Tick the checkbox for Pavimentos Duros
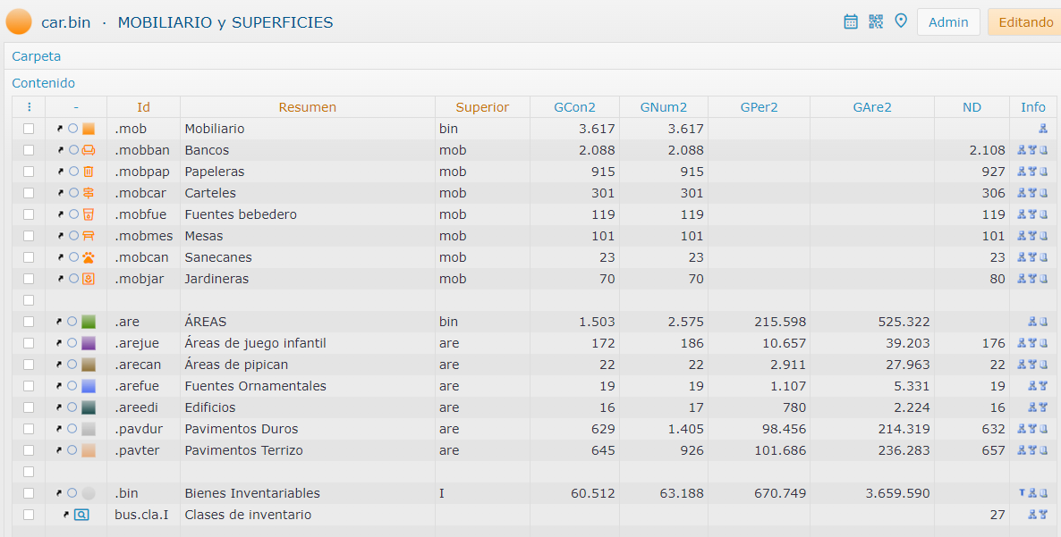The image size is (1061, 537). click(29, 429)
